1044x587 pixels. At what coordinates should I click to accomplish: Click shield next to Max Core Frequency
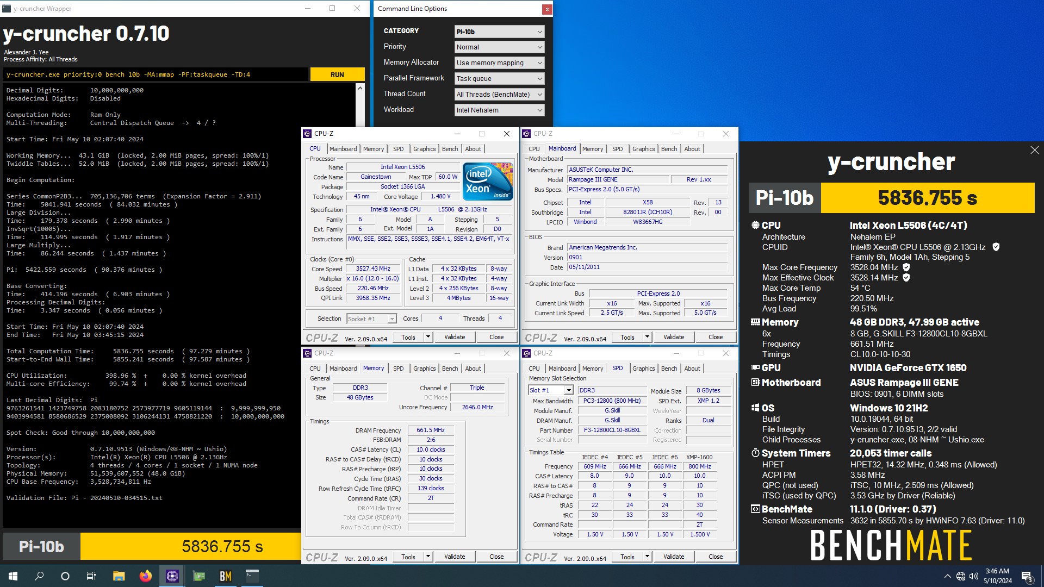tap(906, 267)
